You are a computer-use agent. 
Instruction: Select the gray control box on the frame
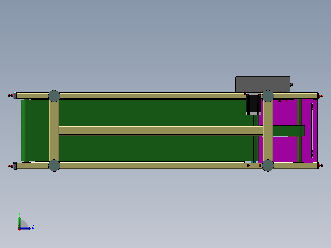(x=263, y=84)
